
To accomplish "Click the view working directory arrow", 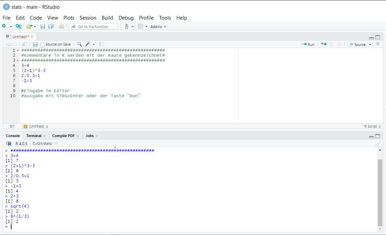I will (x=56, y=143).
